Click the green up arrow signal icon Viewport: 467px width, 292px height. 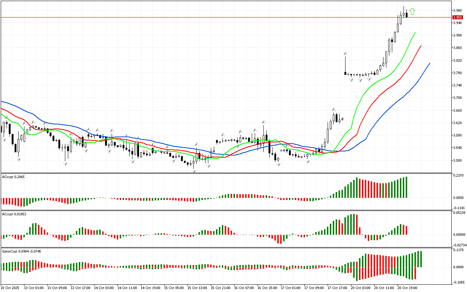pos(412,12)
